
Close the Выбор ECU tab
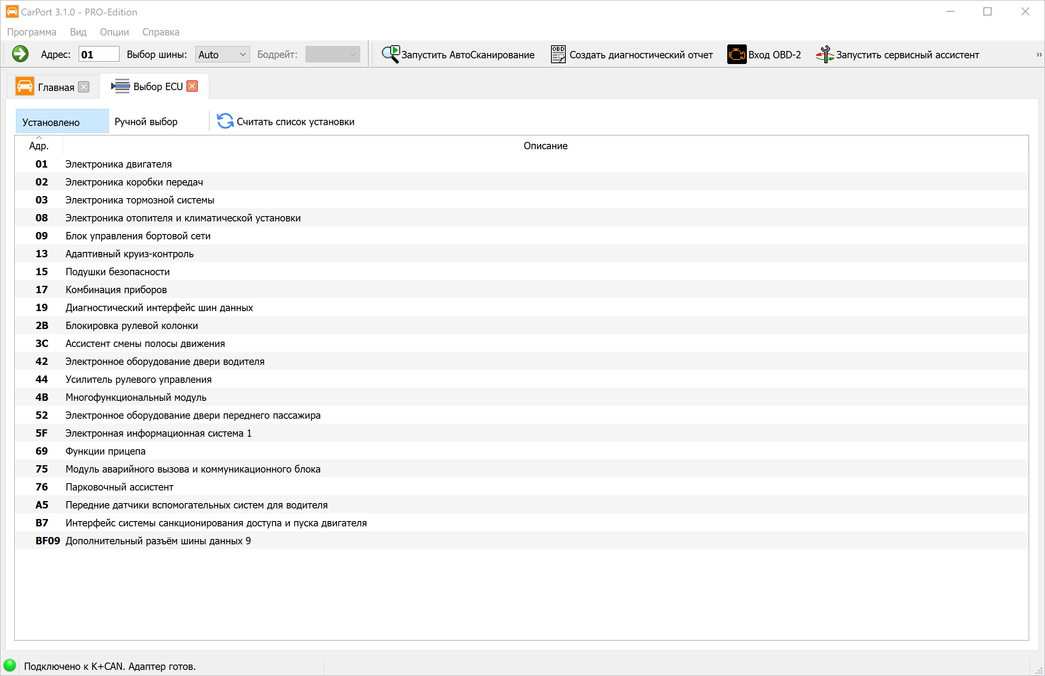pyautogui.click(x=192, y=86)
